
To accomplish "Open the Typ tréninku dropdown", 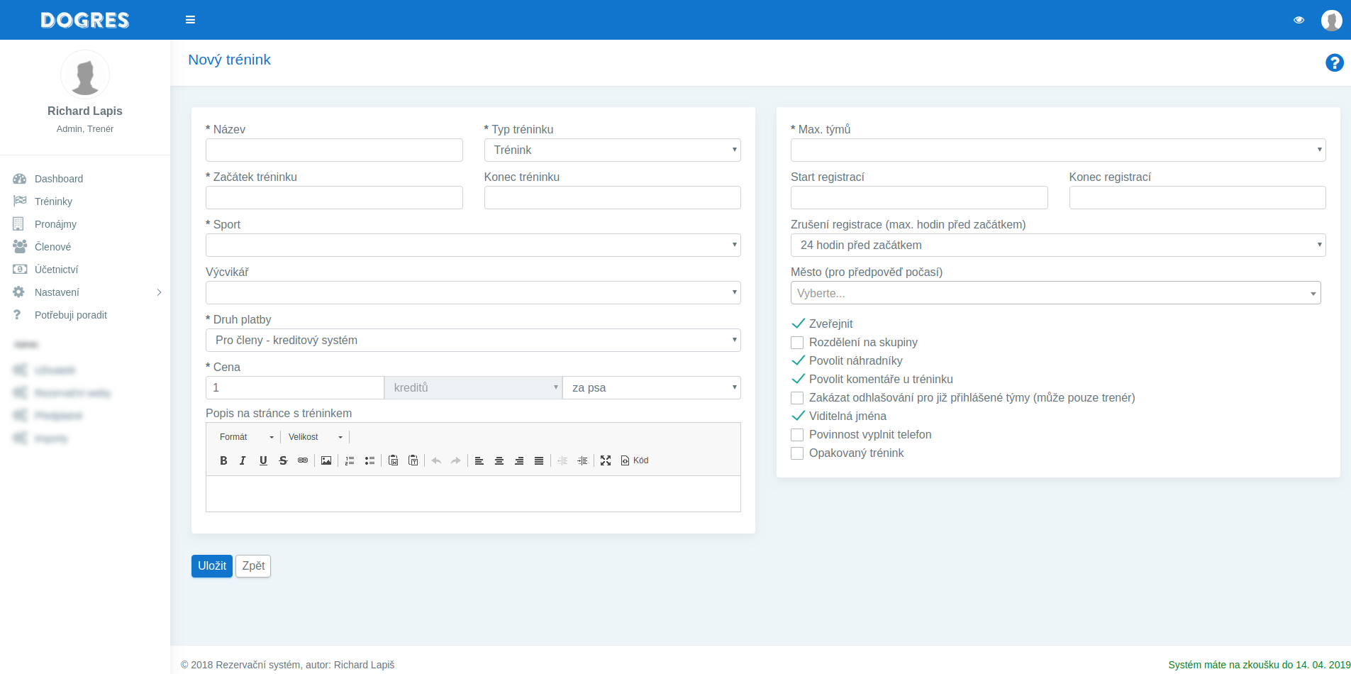I will [x=612, y=150].
